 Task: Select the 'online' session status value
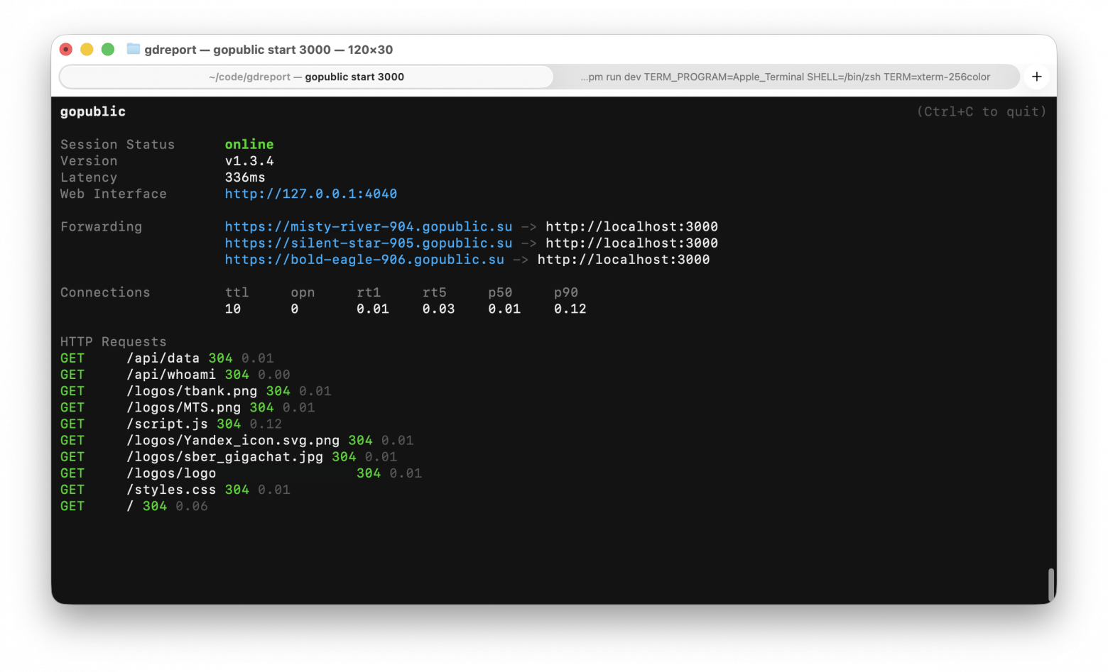249,144
